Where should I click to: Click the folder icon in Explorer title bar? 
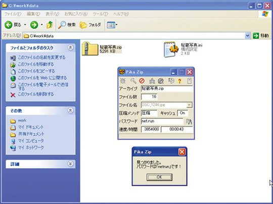click(x=5, y=6)
